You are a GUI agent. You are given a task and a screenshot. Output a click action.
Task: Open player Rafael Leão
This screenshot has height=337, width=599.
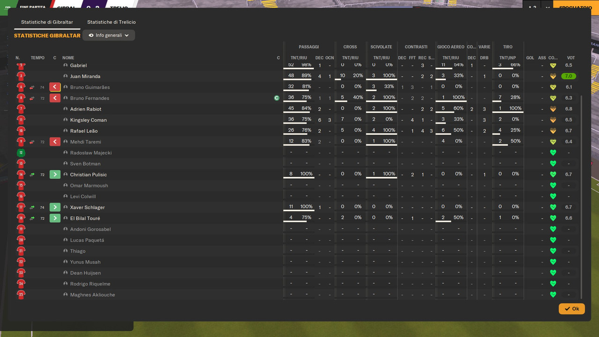click(84, 131)
